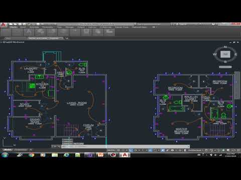Click the Save icon in Quick Access toolbar

point(20,24)
